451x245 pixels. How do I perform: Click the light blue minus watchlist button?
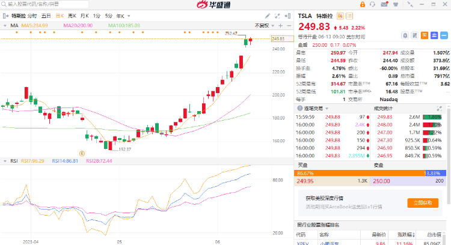pos(444,35)
